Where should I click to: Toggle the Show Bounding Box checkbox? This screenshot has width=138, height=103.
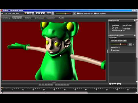click(x=78, y=13)
